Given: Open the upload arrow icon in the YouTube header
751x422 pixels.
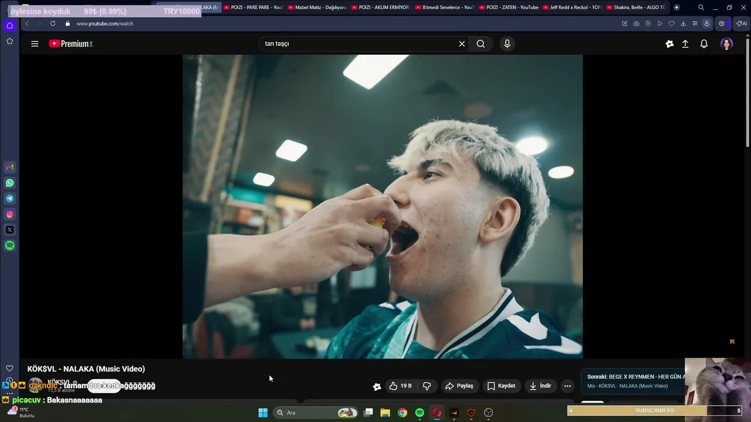Looking at the screenshot, I should pyautogui.click(x=685, y=43).
